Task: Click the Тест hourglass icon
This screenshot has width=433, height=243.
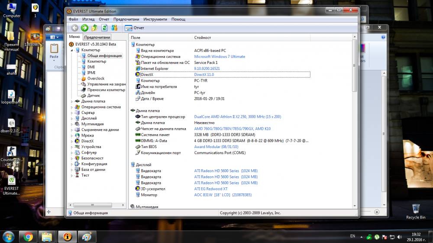Action: [x=78, y=175]
